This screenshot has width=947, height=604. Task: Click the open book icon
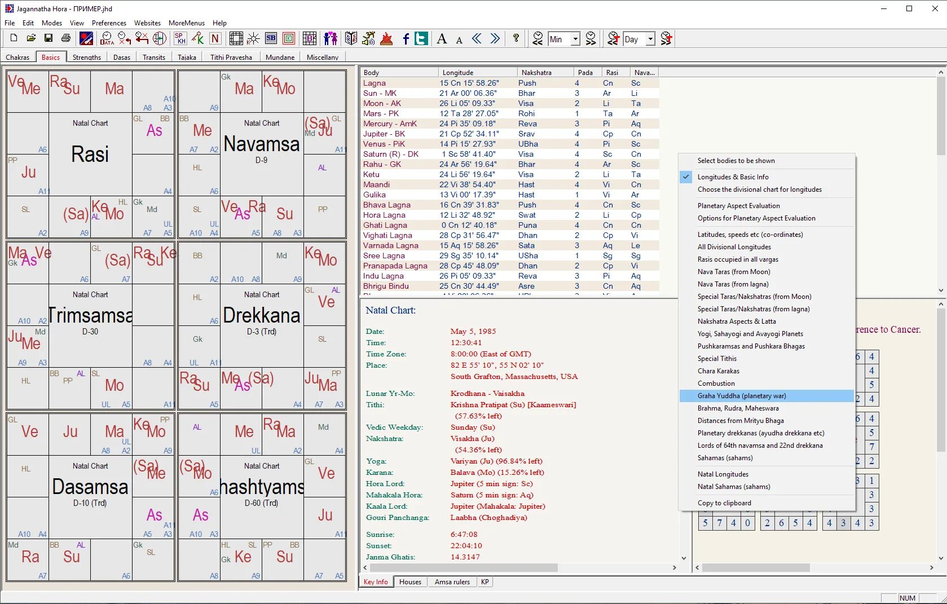[351, 38]
